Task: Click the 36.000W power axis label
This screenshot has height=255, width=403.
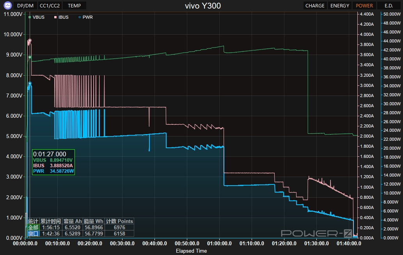Action: pos(392,77)
